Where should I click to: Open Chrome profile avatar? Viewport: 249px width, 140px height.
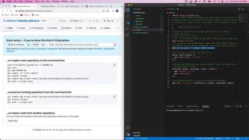click(x=117, y=11)
